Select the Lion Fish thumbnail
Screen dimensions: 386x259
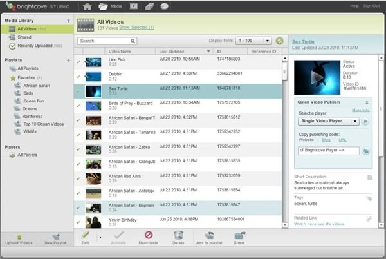93,62
